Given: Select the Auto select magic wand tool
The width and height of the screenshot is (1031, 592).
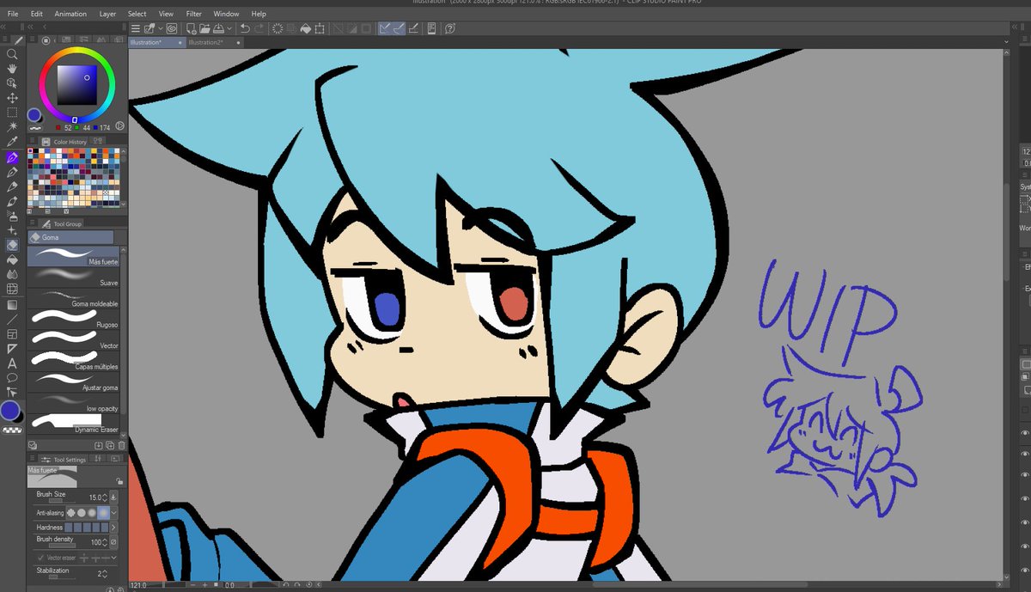Looking at the screenshot, I should [12, 127].
